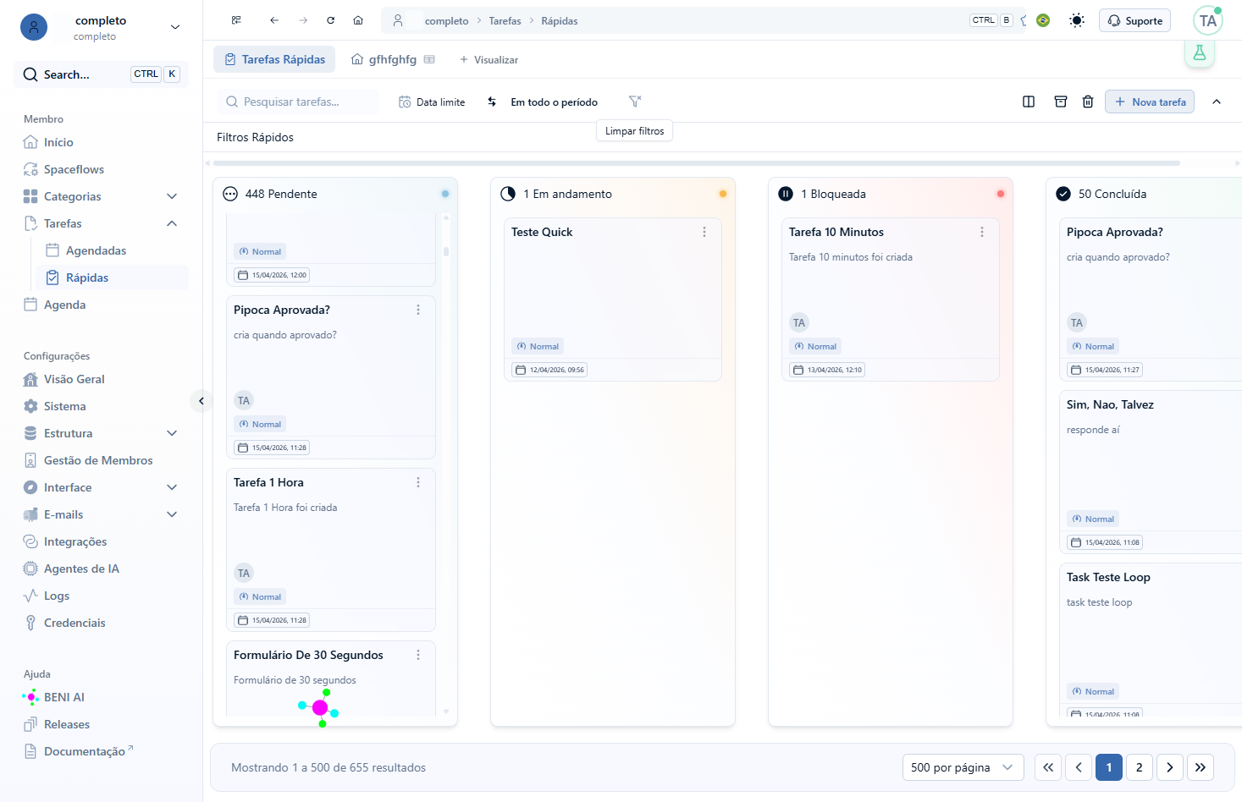This screenshot has height=802, width=1242.
Task: Switch to the Tarefas Rápidas tab
Action: pyautogui.click(x=274, y=59)
